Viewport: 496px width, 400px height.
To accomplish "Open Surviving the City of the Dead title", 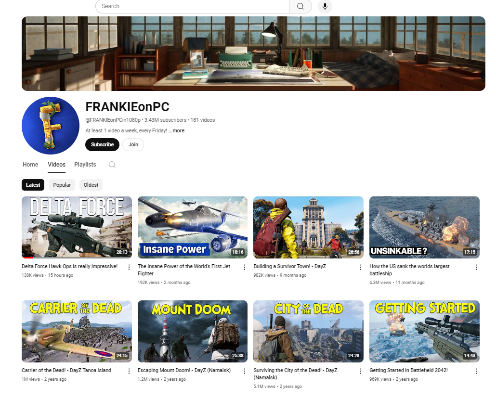I will pyautogui.click(x=295, y=374).
